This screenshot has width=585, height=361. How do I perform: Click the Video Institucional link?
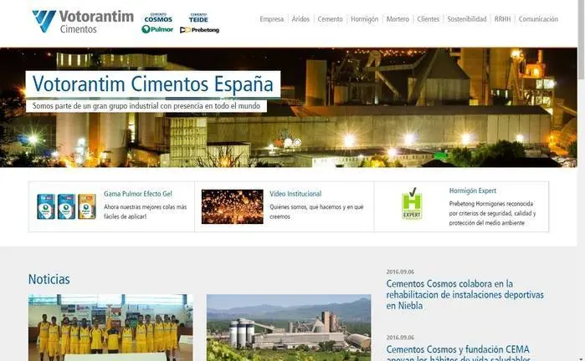pos(295,194)
